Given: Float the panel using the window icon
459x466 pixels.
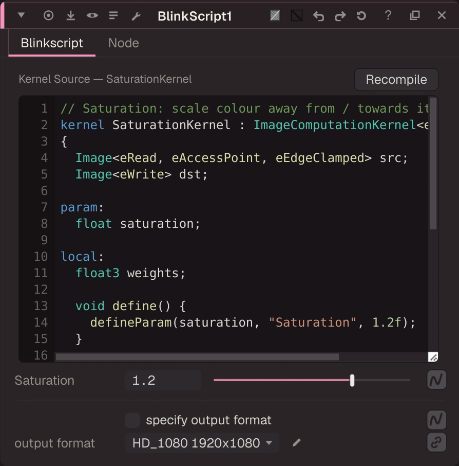Looking at the screenshot, I should point(415,15).
